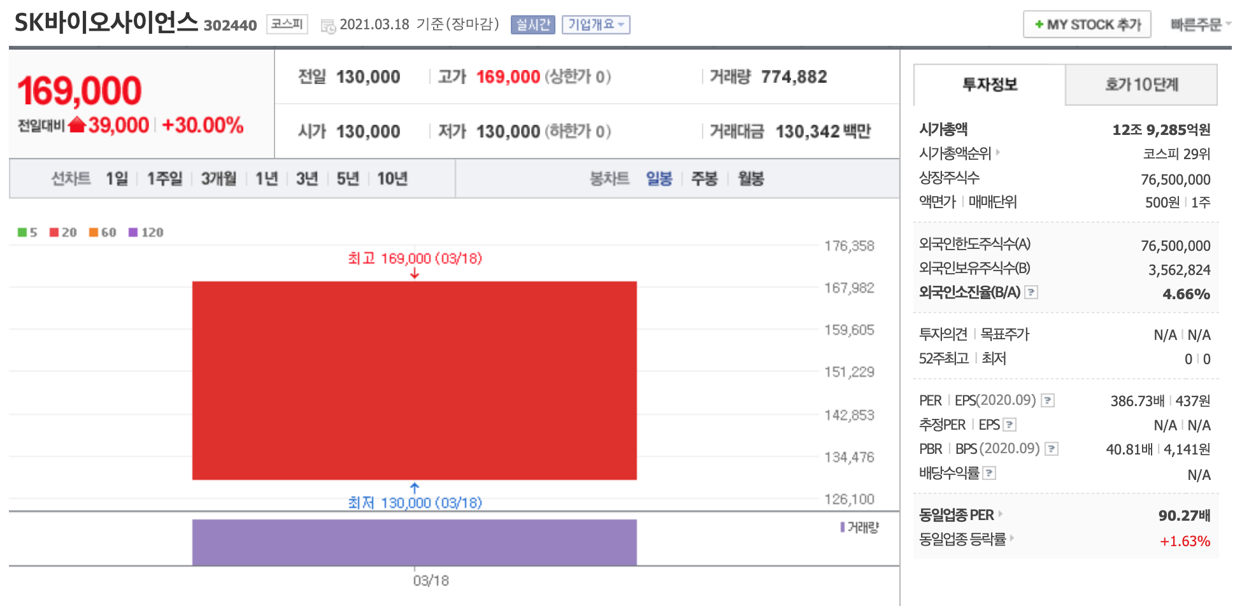
Task: Click the 시가총액 value 12조 9,285억원
Action: point(1161,130)
